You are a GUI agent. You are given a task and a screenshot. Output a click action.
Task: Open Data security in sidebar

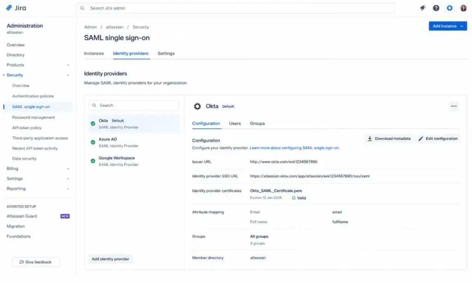click(x=24, y=159)
